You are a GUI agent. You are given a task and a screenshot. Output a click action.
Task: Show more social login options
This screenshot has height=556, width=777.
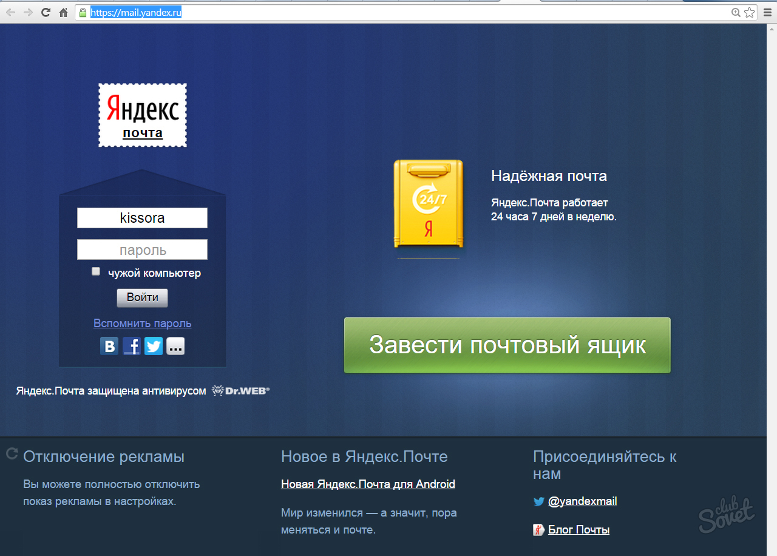pos(175,346)
